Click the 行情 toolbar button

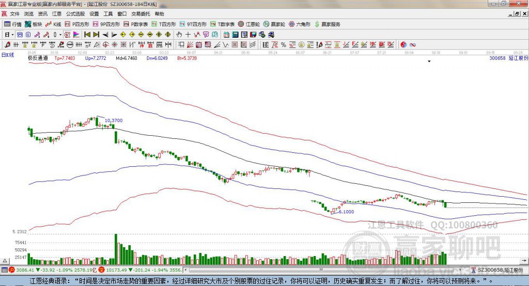[13, 24]
